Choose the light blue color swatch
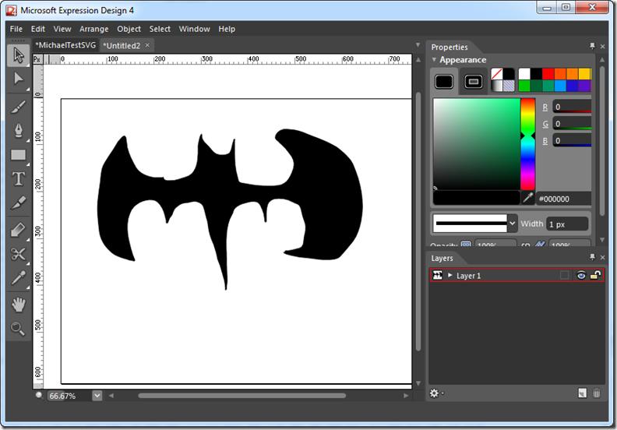This screenshot has height=430, width=617. [560, 86]
